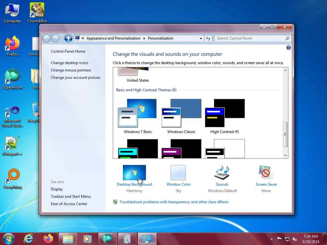The height and width of the screenshot is (245, 327).
Task: Open Troubleshoot transparency and Aero effects link
Action: pos(174,202)
